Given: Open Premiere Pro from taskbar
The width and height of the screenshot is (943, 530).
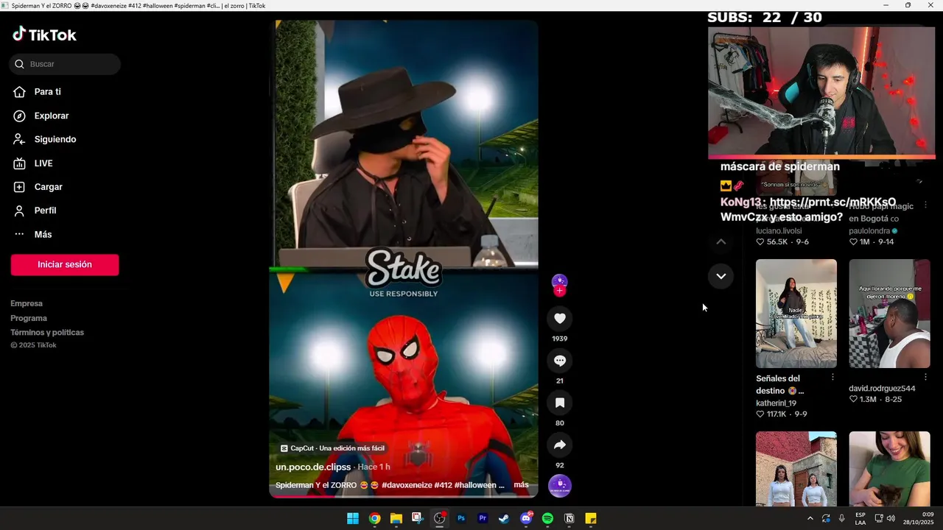Looking at the screenshot, I should [483, 518].
